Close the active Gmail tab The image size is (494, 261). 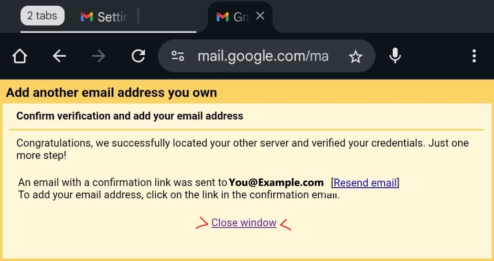260,16
